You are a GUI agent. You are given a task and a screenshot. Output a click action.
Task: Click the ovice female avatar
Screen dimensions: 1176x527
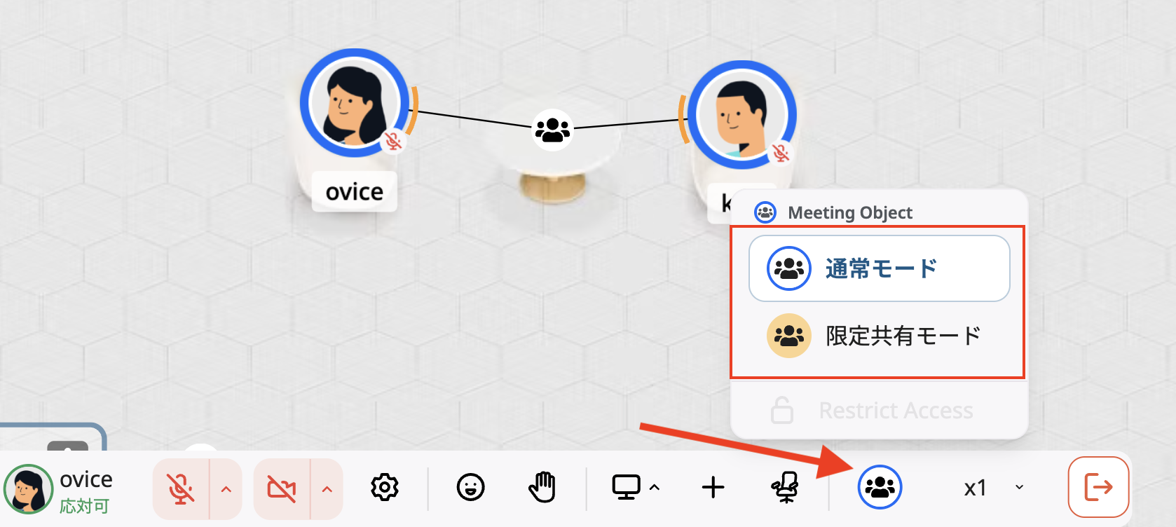tap(354, 103)
